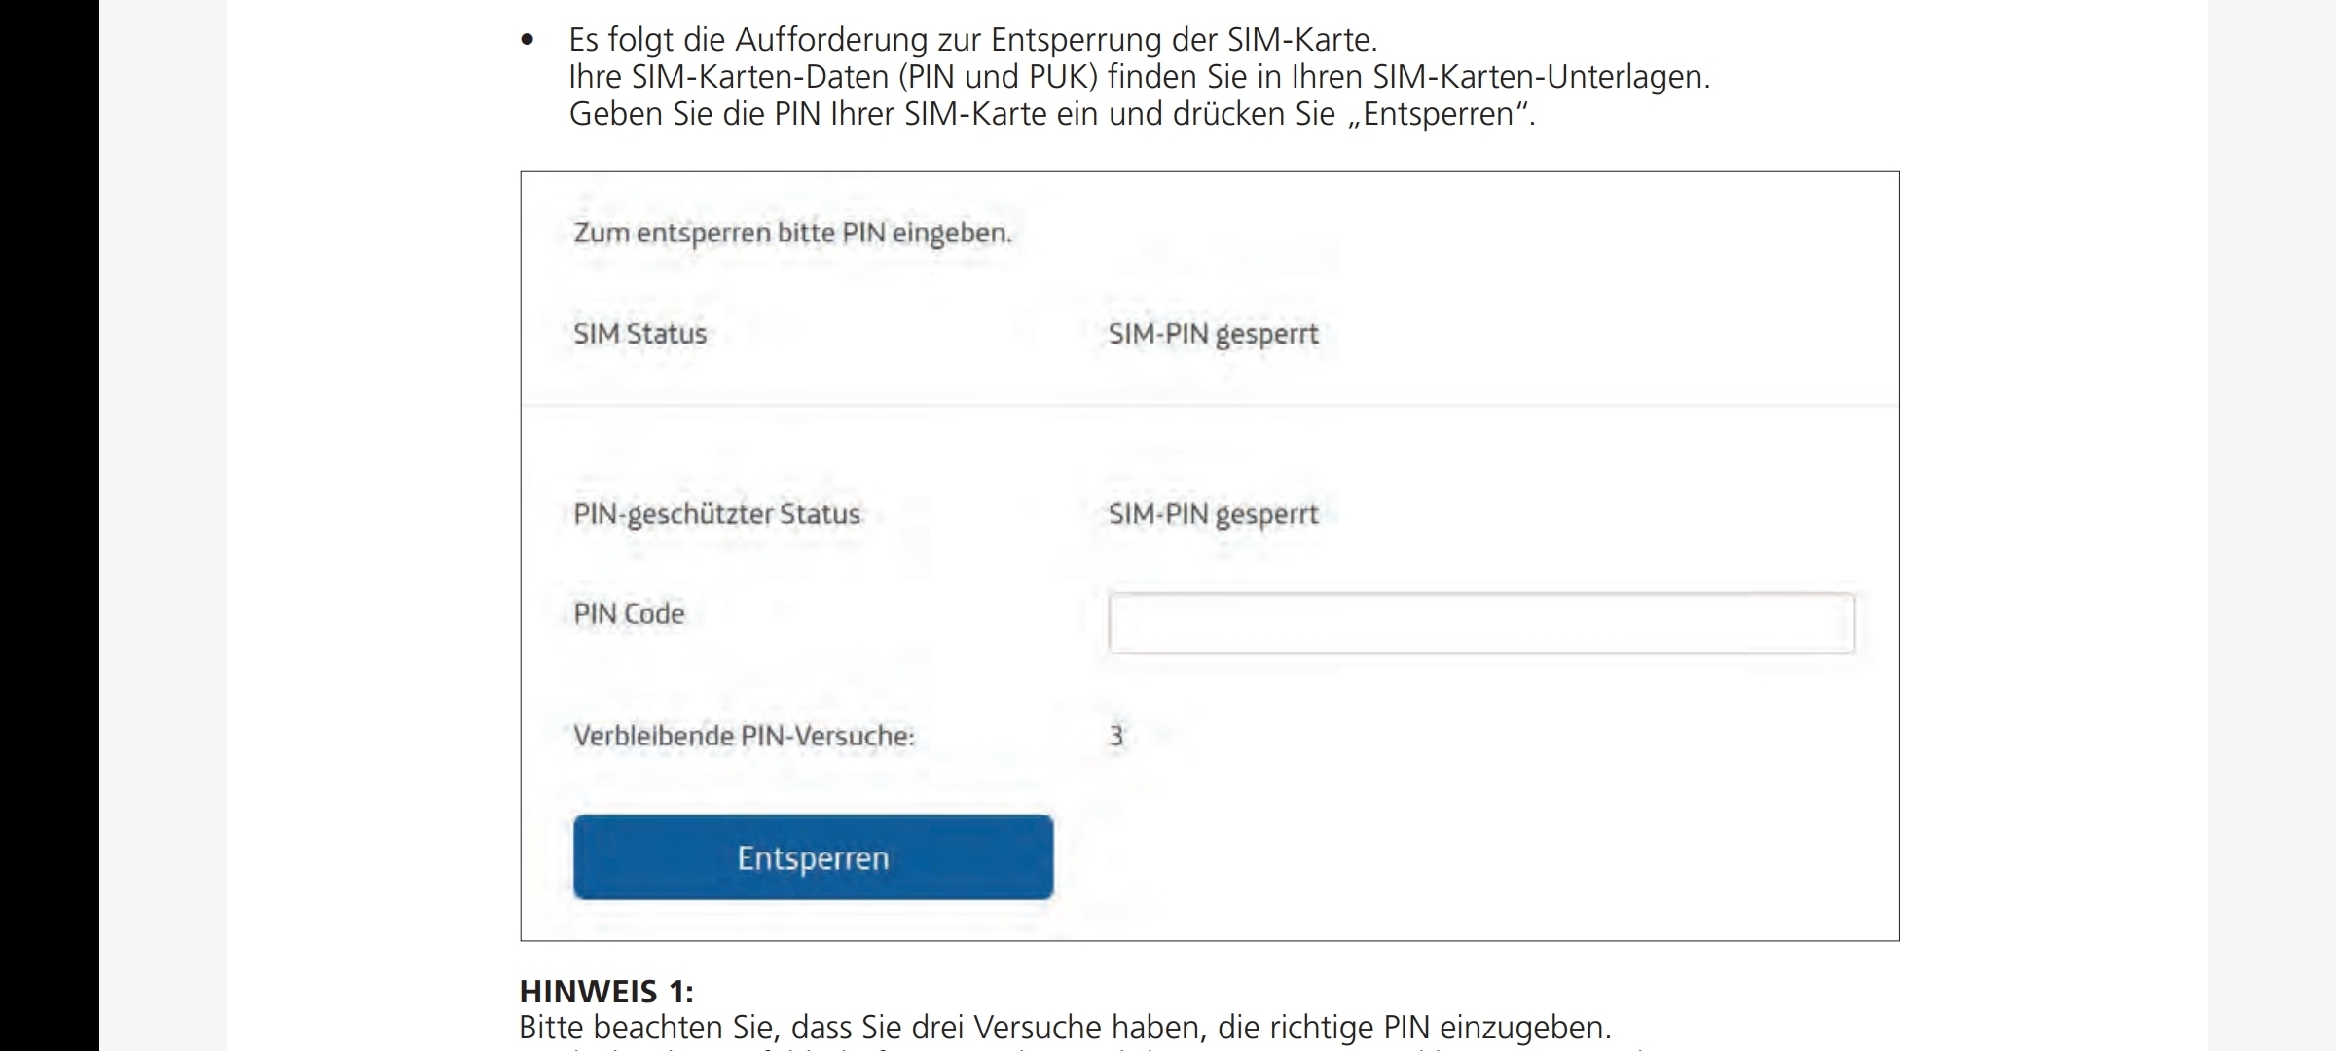Click the sentence starting 'Bitte beachten Sie'
This screenshot has width=2336, height=1051.
point(1065,1028)
